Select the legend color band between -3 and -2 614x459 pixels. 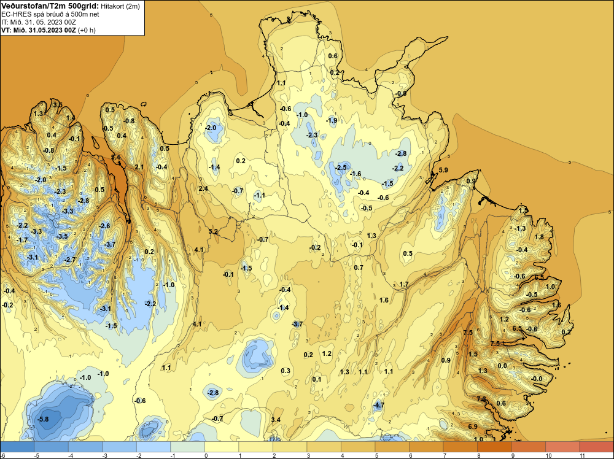(120, 447)
